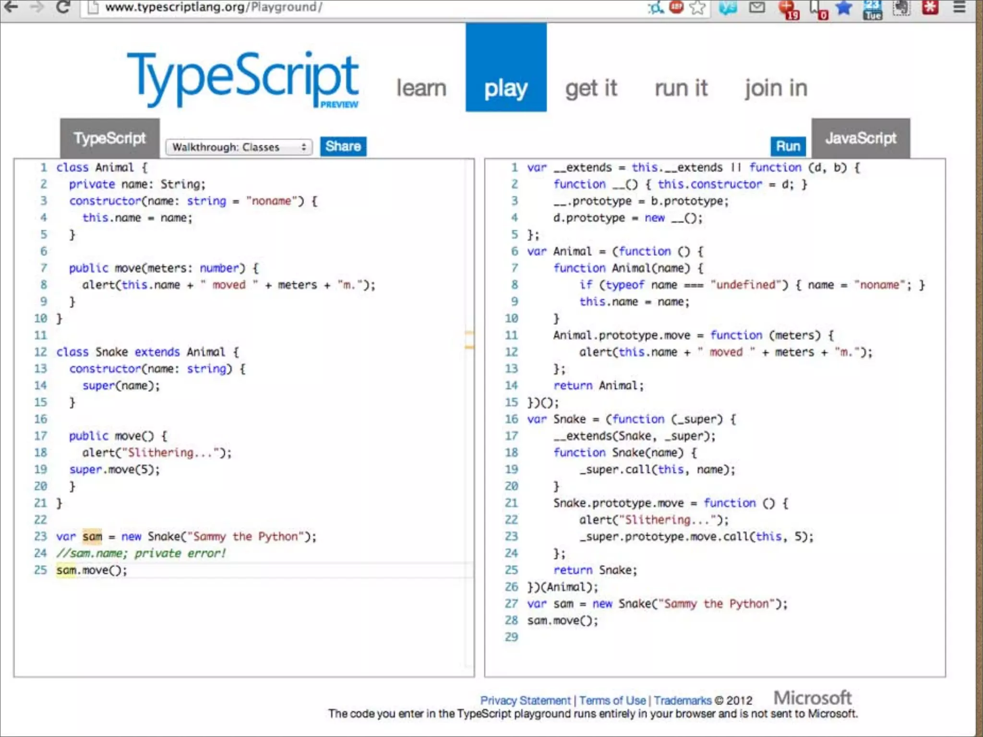Open the Terms of Use link
This screenshot has width=983, height=737.
(x=612, y=701)
